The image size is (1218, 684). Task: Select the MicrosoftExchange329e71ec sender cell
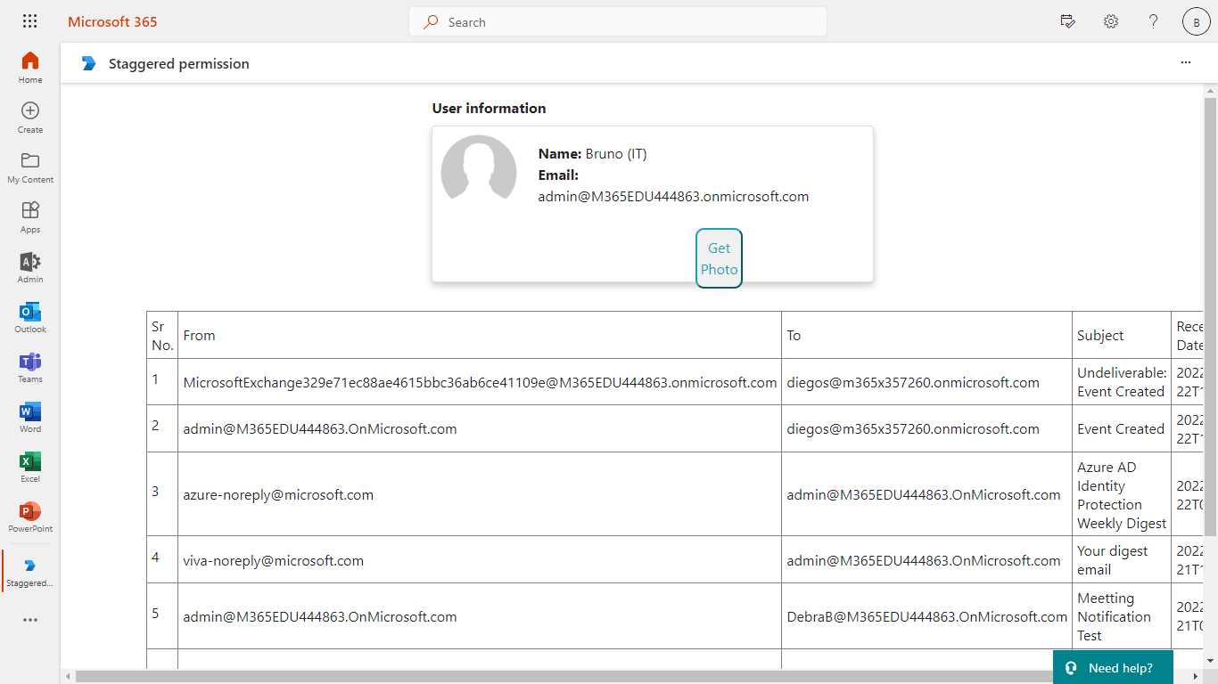(480, 382)
